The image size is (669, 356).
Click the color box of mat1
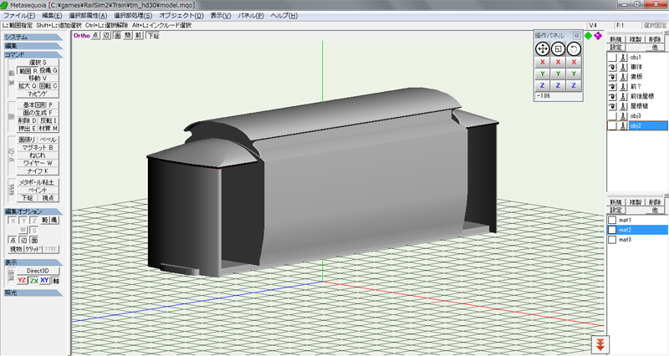[x=612, y=219]
